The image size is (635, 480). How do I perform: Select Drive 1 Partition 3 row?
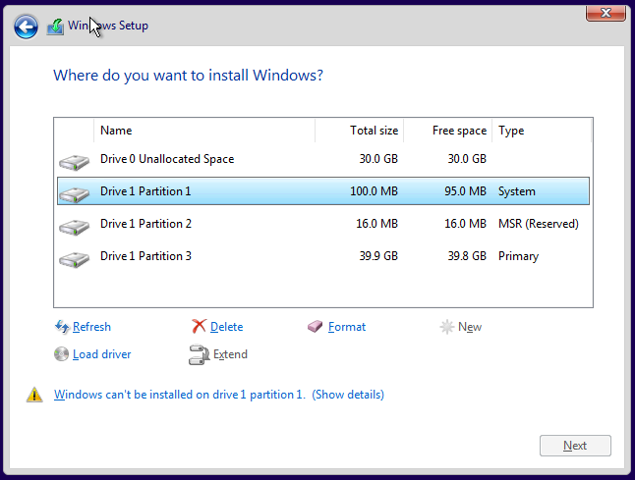(x=323, y=256)
